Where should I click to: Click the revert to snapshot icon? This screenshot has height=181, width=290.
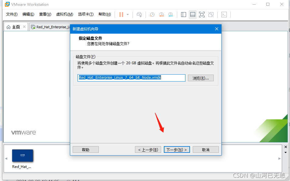tap(161, 15)
